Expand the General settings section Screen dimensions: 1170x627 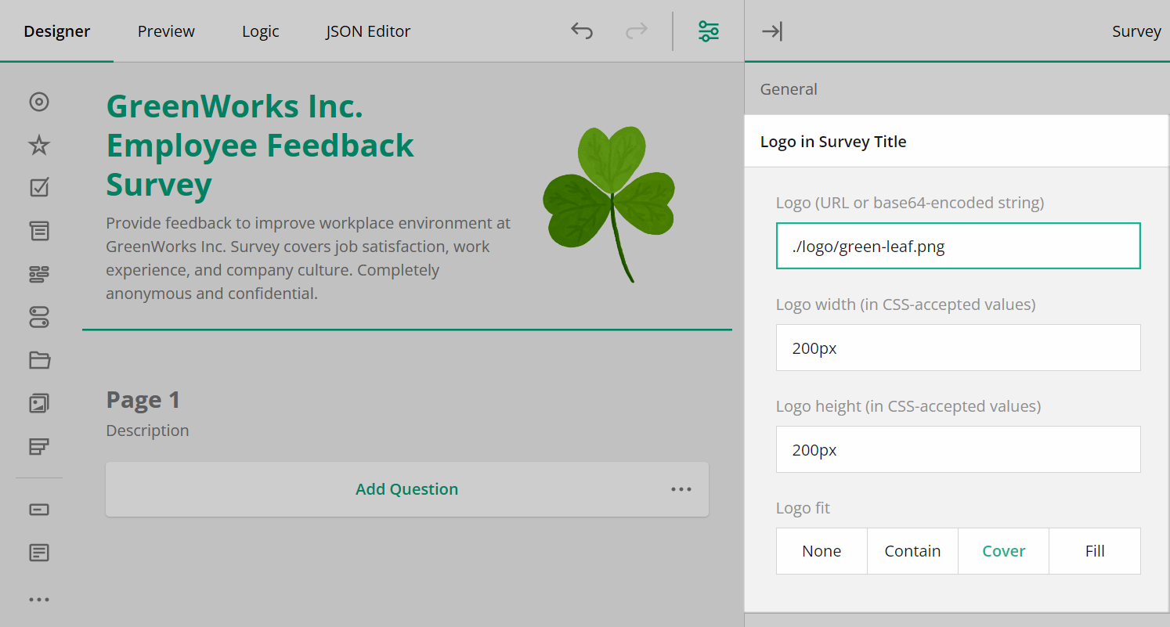click(x=789, y=88)
